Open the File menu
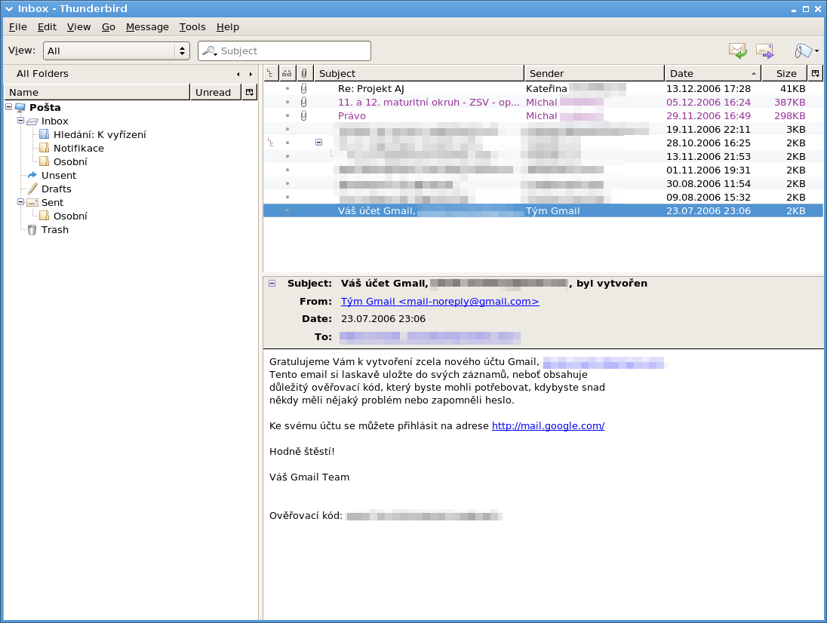Screen dimensions: 827x623 [18, 27]
